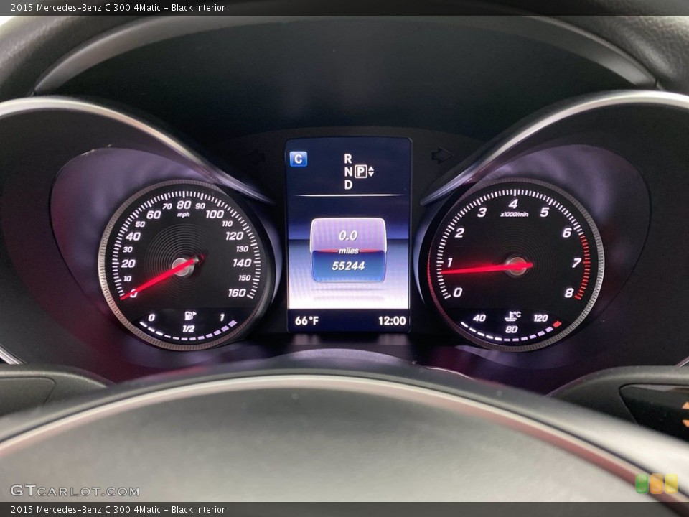Viewport: 689px width, 517px height.
Task: Click the boxed P gear indicator
Action: (361, 172)
